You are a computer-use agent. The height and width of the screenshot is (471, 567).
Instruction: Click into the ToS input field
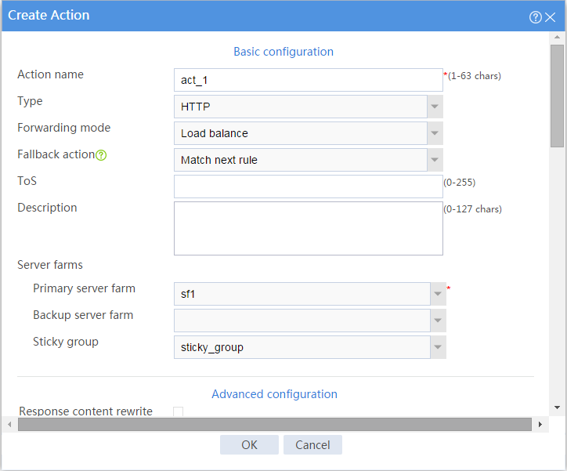[x=309, y=187]
